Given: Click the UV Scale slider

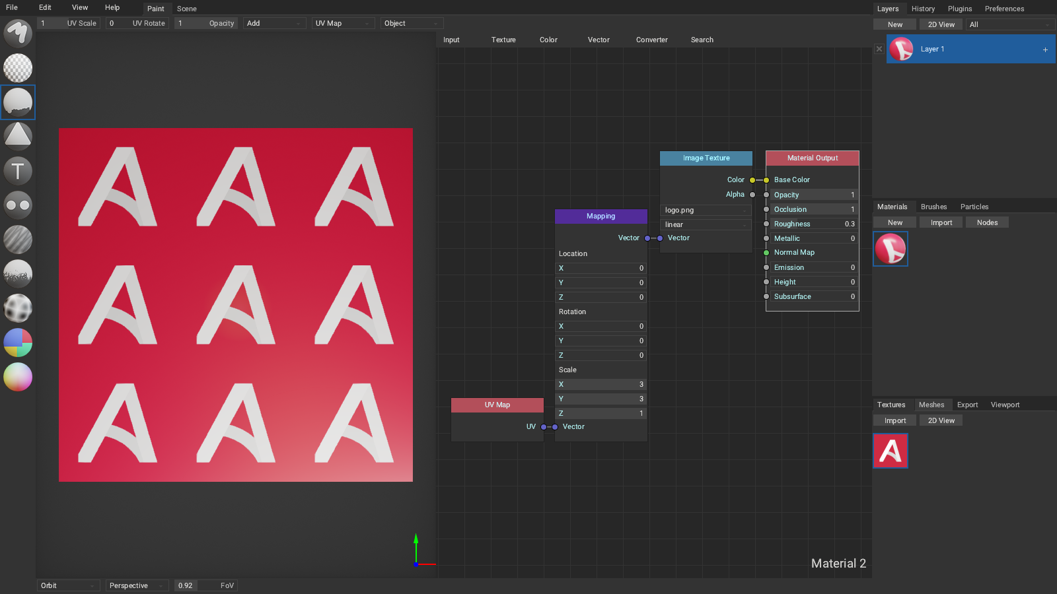Looking at the screenshot, I should click(68, 23).
